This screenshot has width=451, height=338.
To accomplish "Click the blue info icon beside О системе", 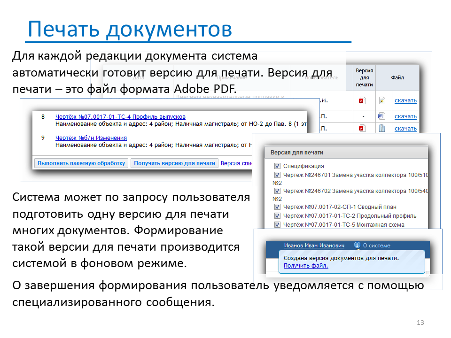I will click(x=357, y=245).
